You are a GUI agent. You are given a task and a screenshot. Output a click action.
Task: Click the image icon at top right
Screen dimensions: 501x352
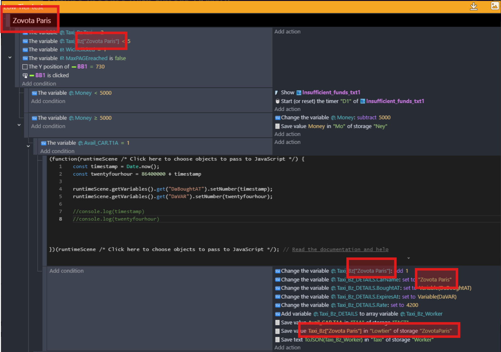click(495, 6)
